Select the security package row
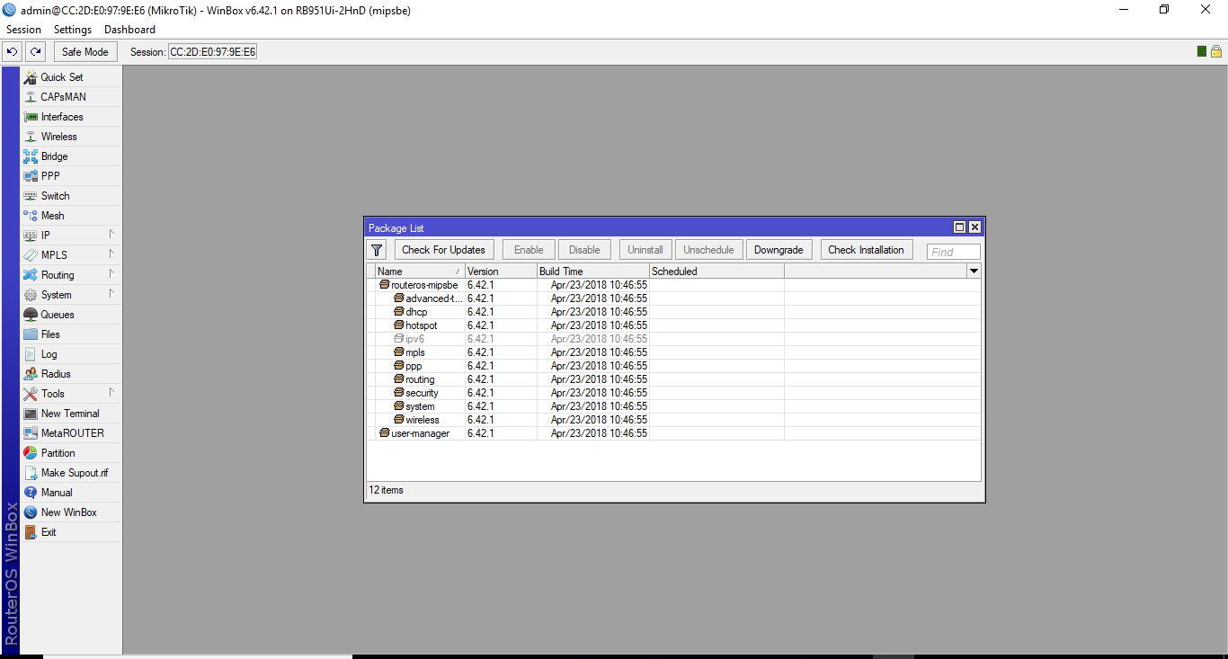The width and height of the screenshot is (1228, 659). (673, 393)
